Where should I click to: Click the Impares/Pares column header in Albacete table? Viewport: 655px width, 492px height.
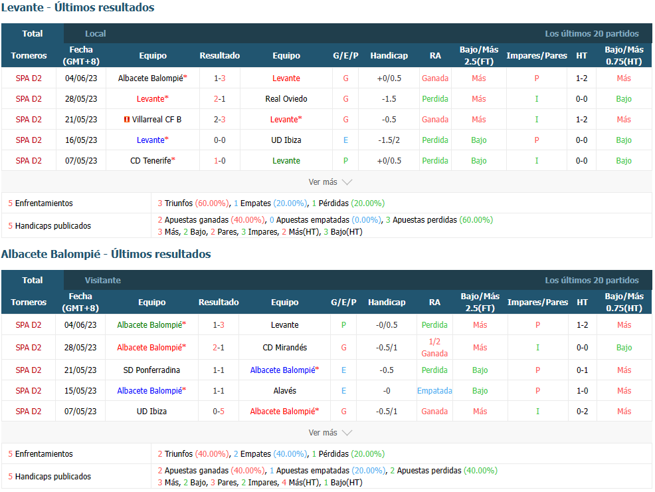(x=537, y=303)
